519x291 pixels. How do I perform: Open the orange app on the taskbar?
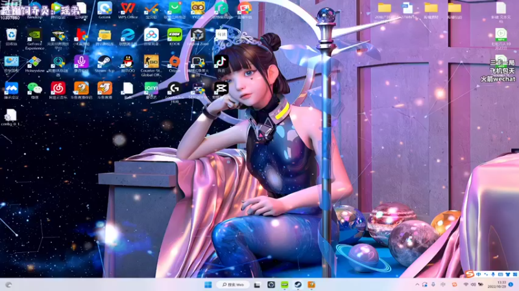[x=311, y=285]
